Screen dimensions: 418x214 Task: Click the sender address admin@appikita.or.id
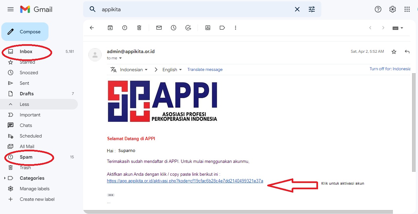[x=131, y=51]
